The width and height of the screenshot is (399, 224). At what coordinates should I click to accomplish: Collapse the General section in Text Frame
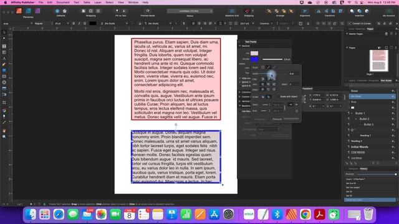[240, 46]
